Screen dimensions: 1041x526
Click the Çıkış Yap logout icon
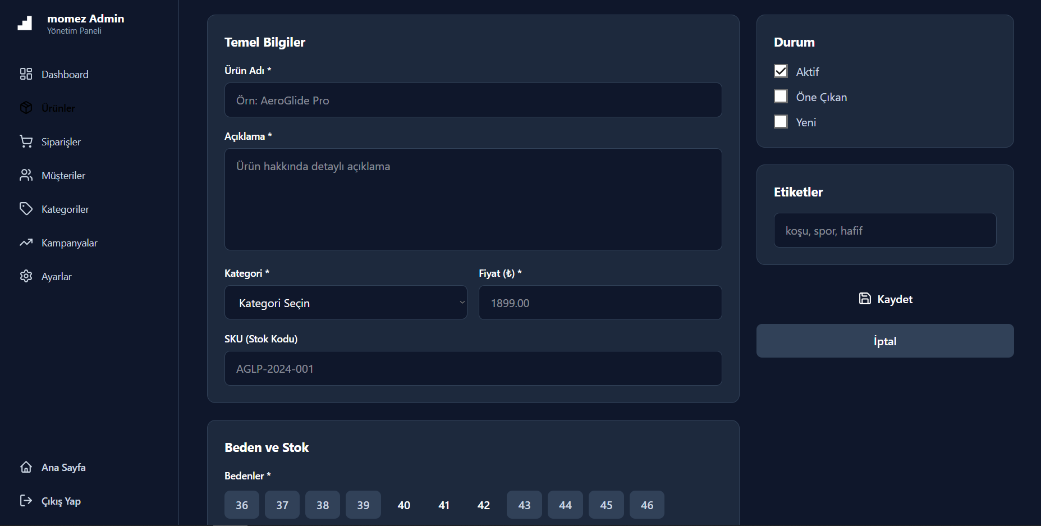[26, 501]
